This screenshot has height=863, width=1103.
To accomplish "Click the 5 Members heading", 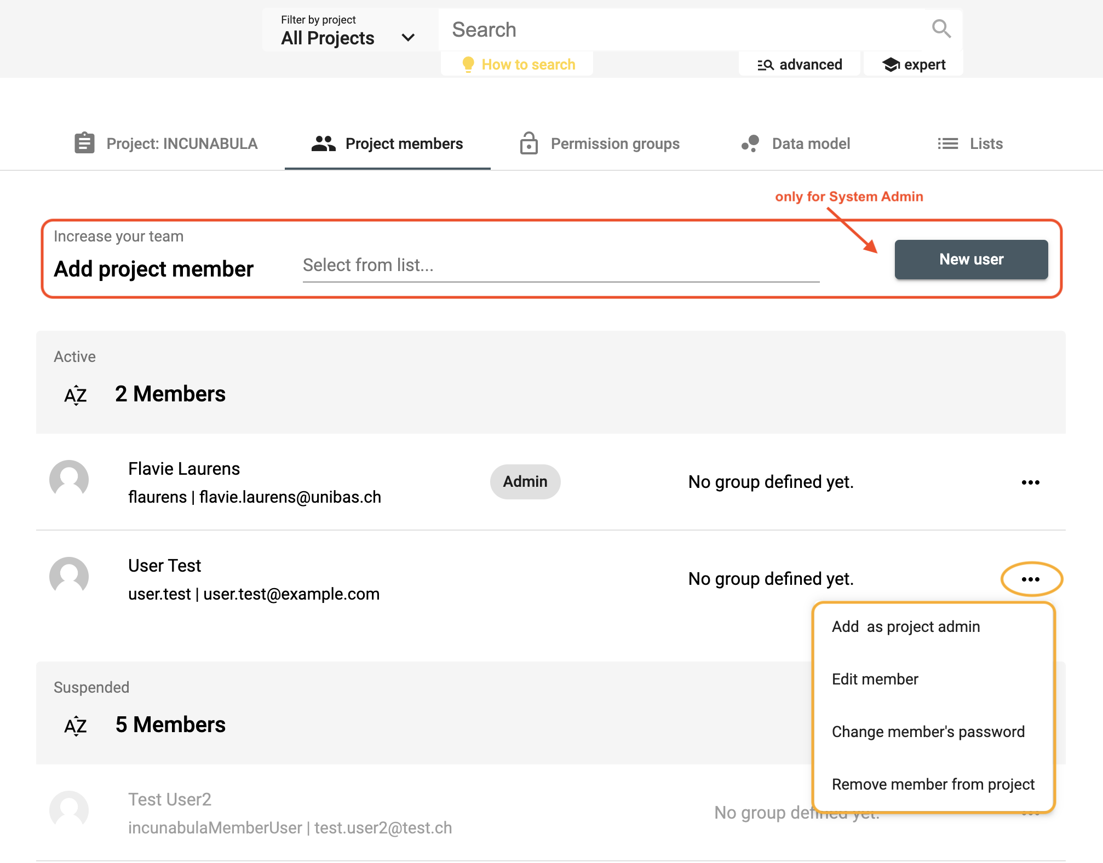I will [x=170, y=725].
